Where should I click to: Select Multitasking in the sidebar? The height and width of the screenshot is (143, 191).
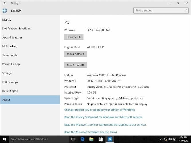coord(30,46)
